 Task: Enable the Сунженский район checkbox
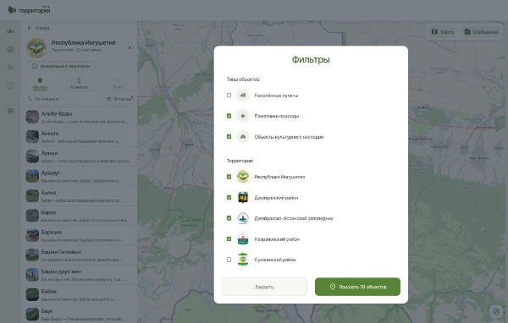229,260
